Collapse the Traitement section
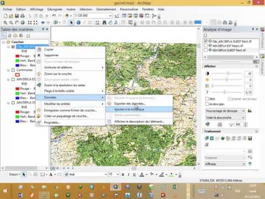The width and height of the screenshot is (265, 199). 257,131
